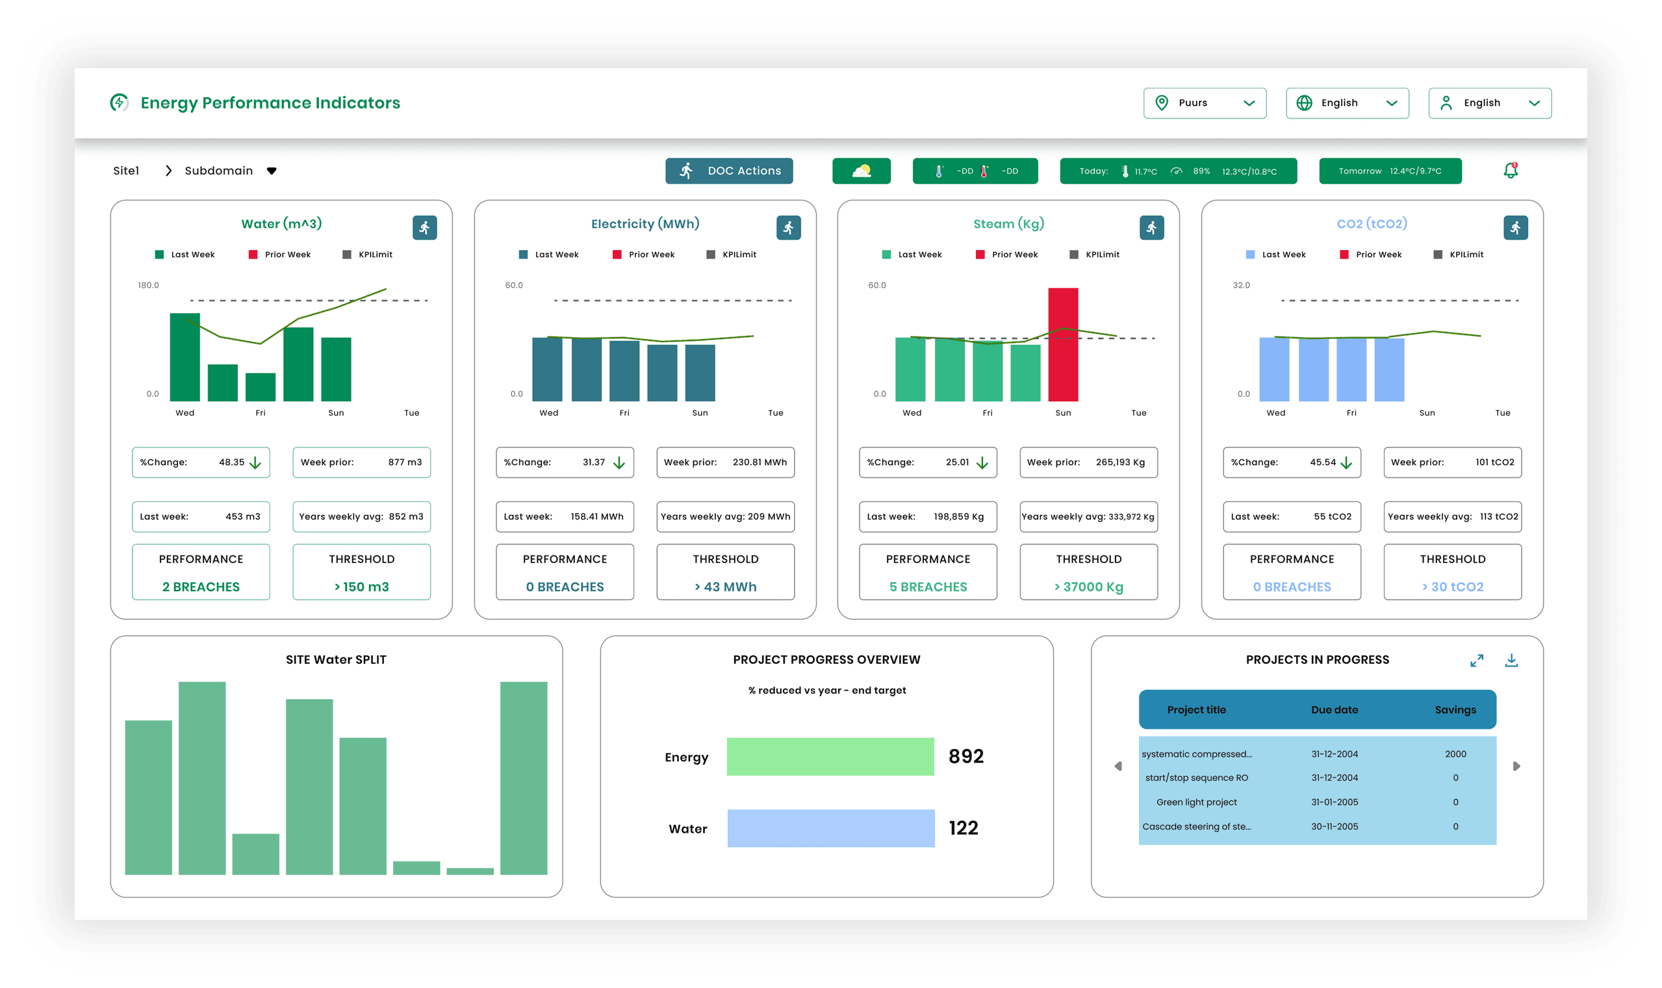Open the Water card action icon
This screenshot has height=988, width=1662.
coord(424,228)
